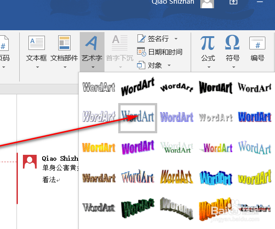Pick the orange 3D tall WordArt style

point(215,209)
